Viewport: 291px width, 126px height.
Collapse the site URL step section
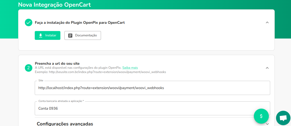tap(267, 68)
